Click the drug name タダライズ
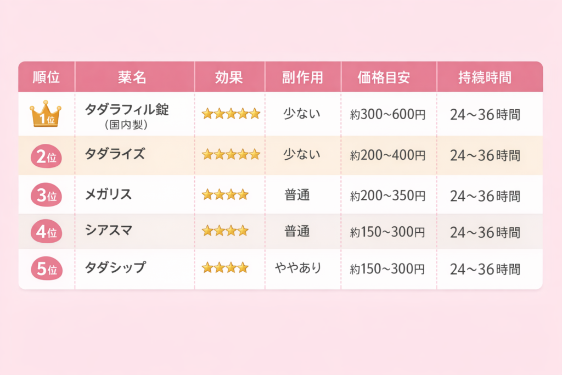Screen dimensions: 562x375 [115, 154]
